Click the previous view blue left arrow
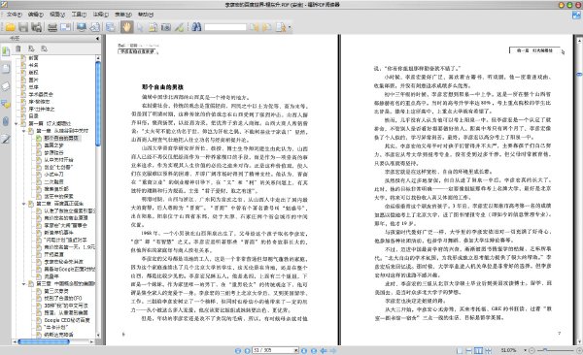 point(324,350)
